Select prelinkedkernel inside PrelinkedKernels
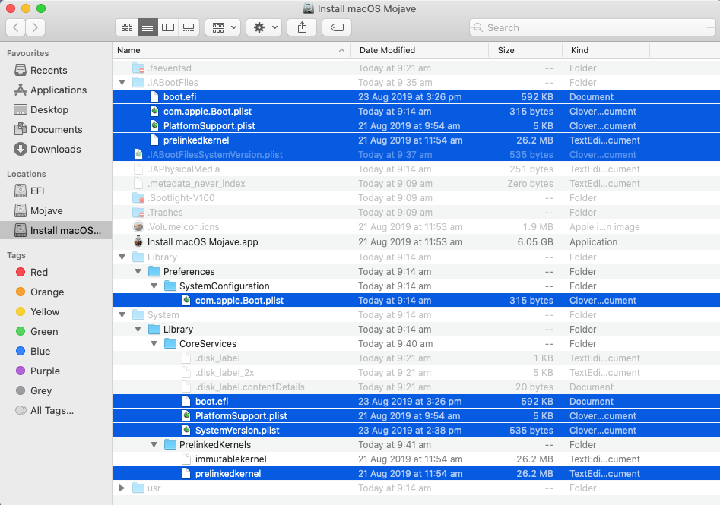This screenshot has width=720, height=505. point(416,473)
